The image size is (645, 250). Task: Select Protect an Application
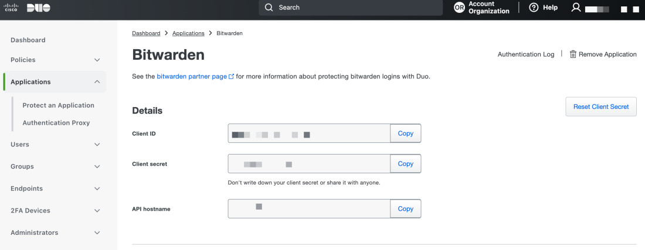[x=58, y=105]
